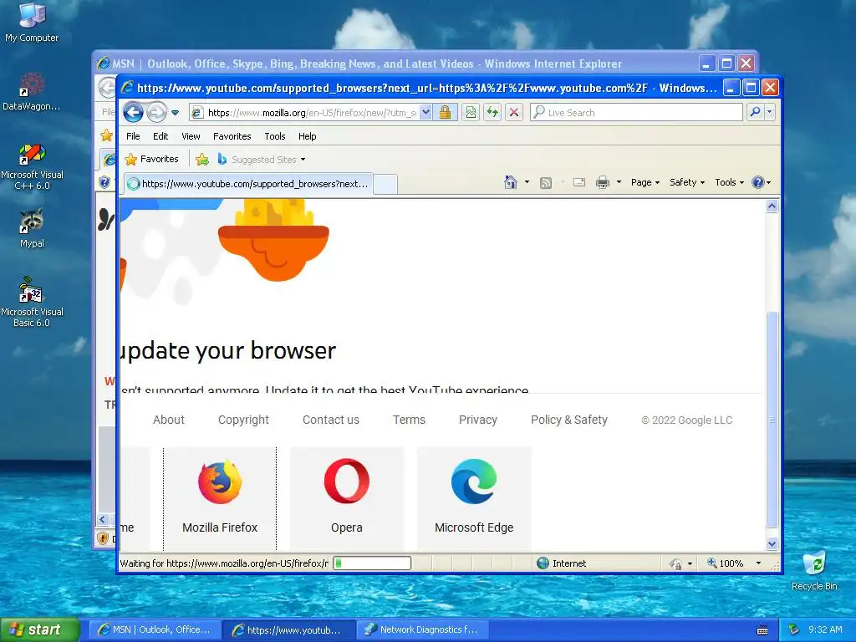Click the RSS feeds icon
The image size is (856, 642).
tap(545, 183)
